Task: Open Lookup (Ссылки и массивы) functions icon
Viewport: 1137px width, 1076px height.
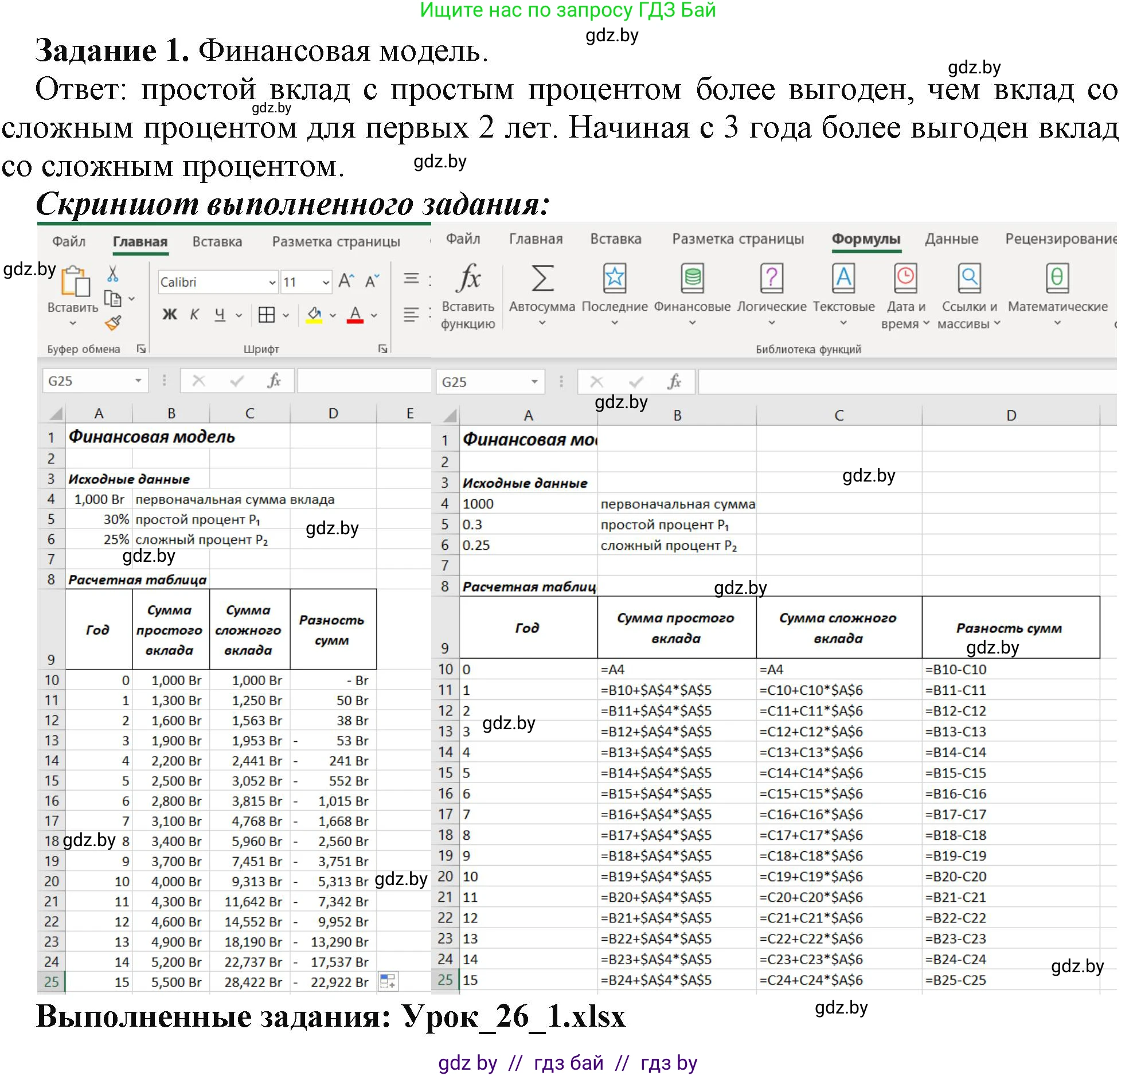Action: pyautogui.click(x=970, y=279)
